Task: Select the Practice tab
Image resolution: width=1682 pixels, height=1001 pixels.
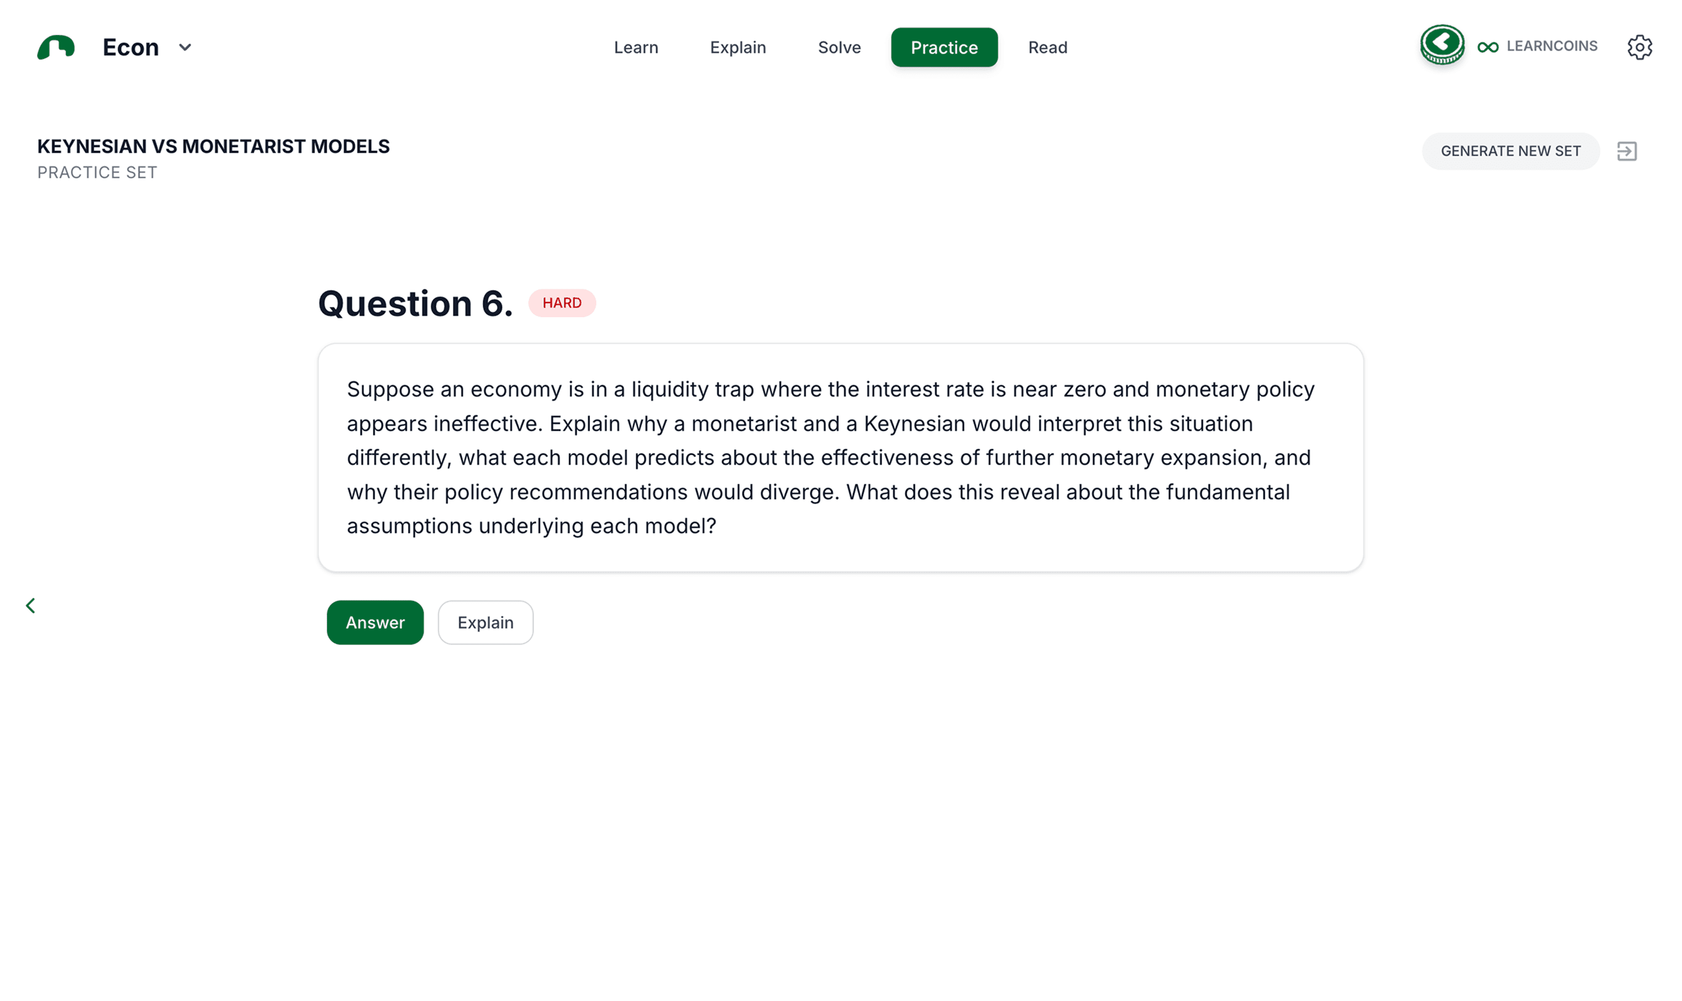Action: (x=943, y=48)
